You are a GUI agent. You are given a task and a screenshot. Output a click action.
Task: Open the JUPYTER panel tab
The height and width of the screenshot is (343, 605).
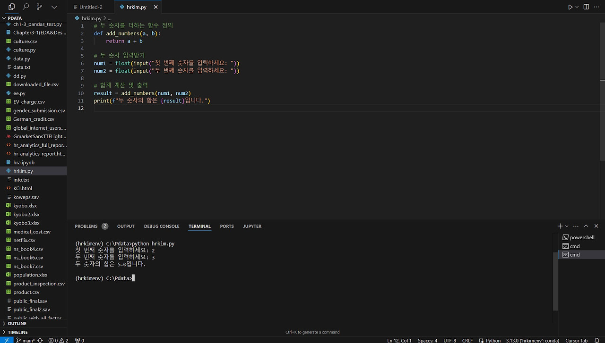click(252, 226)
